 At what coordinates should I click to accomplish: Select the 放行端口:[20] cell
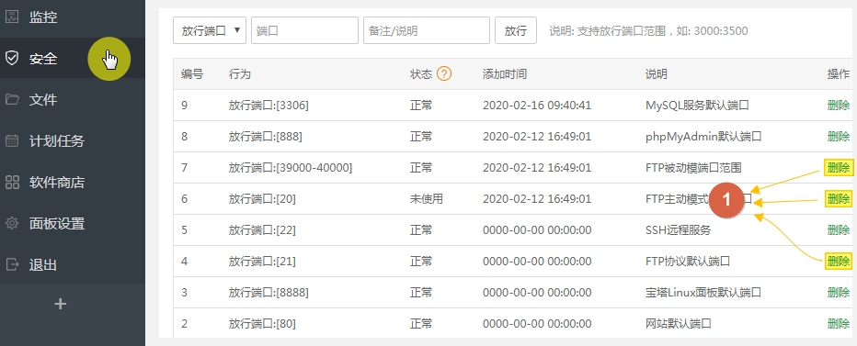[x=262, y=199]
